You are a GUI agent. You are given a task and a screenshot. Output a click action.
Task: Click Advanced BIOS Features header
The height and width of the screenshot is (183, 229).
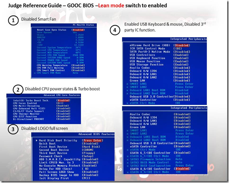point(96,134)
